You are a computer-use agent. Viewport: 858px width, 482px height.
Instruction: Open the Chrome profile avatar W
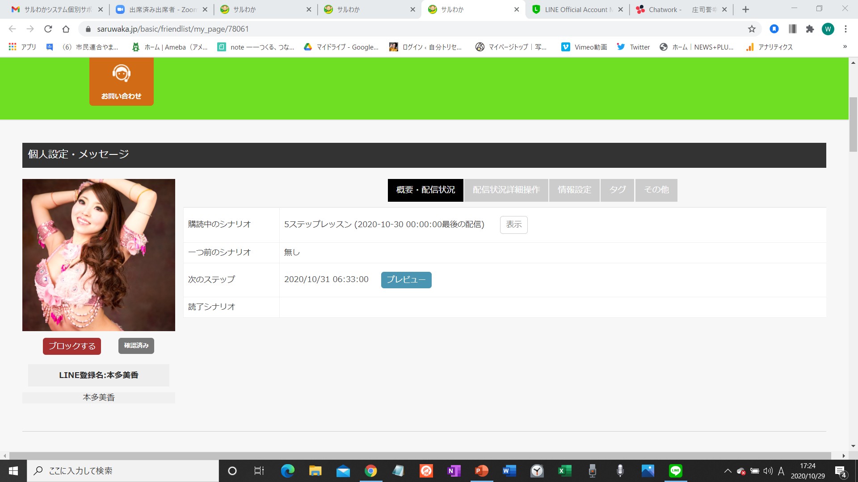click(828, 29)
